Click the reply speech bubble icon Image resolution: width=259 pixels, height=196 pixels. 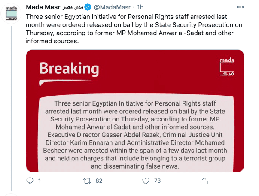(x=30, y=181)
